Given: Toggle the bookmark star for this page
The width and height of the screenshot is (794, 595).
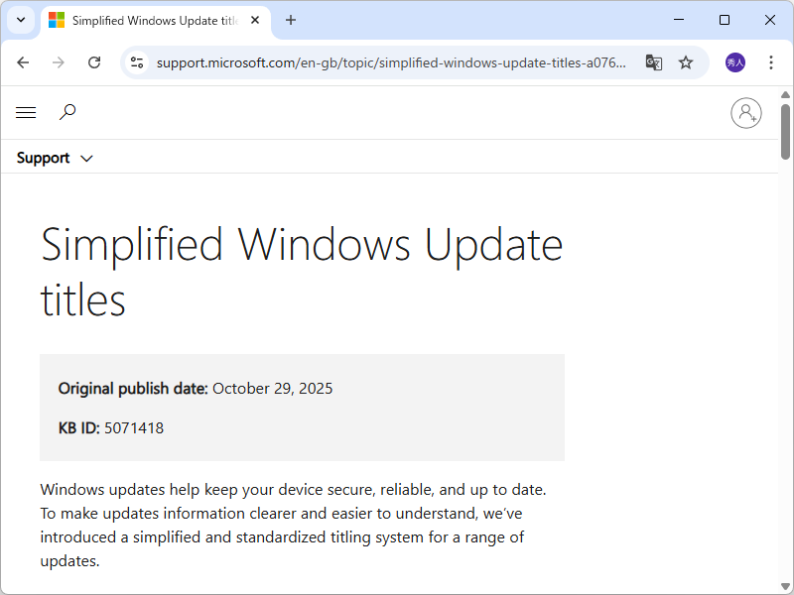Looking at the screenshot, I should pos(686,61).
